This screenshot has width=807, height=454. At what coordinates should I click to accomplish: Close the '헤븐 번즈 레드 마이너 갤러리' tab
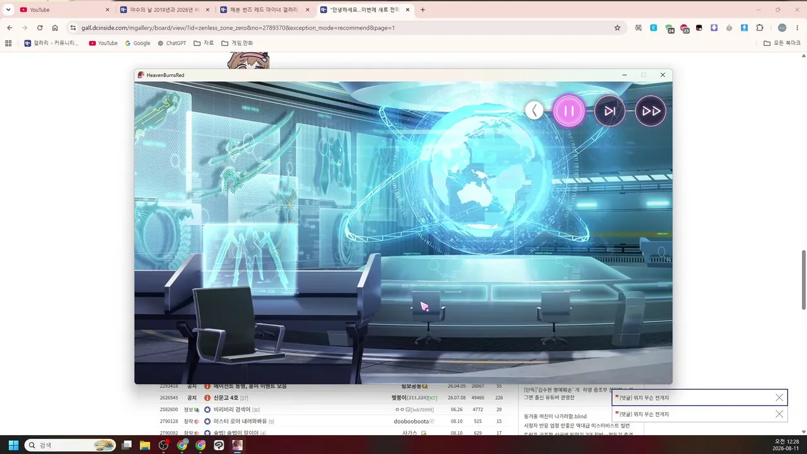click(x=307, y=9)
